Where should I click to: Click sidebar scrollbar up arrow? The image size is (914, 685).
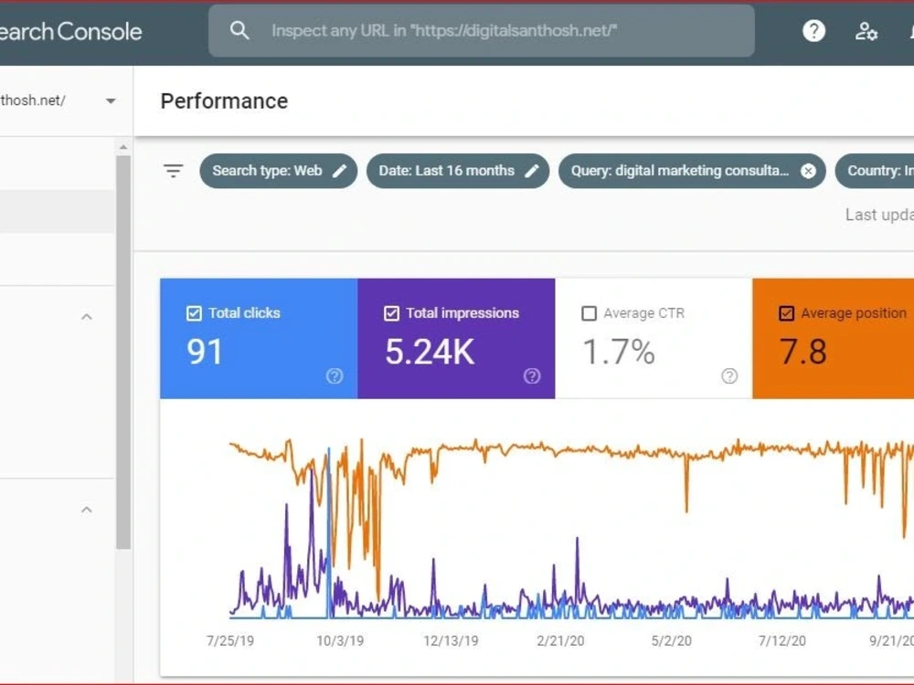click(123, 147)
